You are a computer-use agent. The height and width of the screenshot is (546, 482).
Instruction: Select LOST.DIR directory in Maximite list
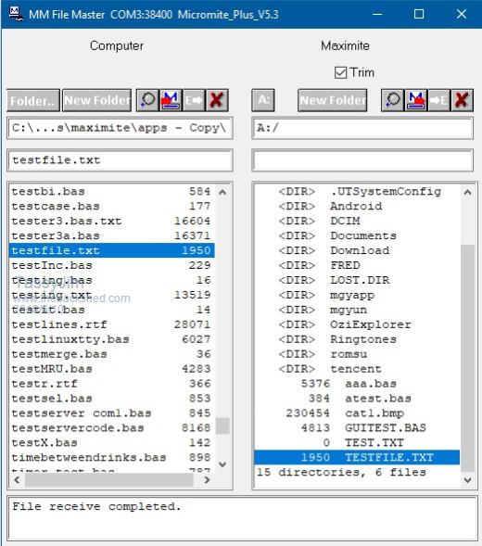pos(357,280)
